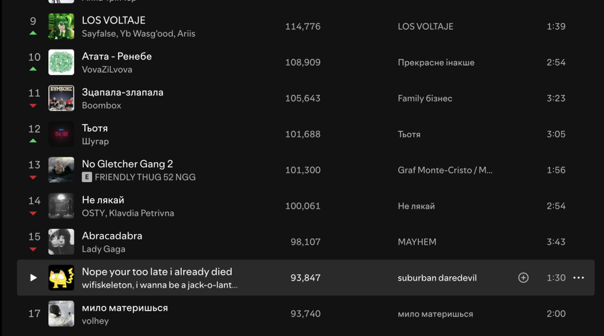Open the suburban daredevil album
The width and height of the screenshot is (604, 336).
(x=437, y=278)
